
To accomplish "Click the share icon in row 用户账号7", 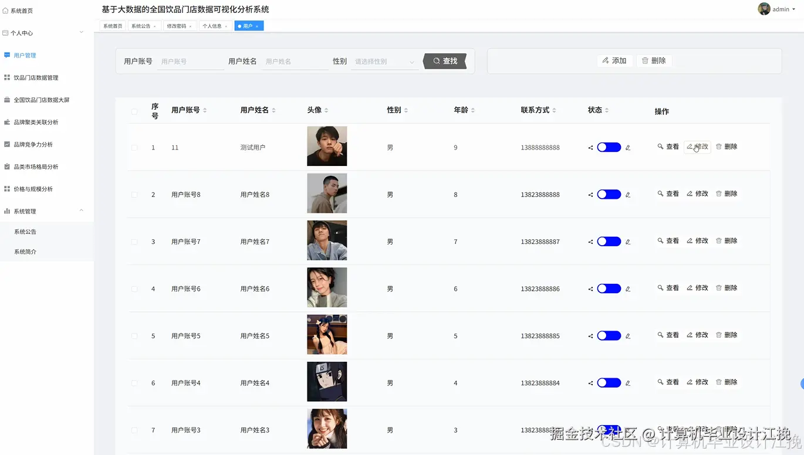I will click(590, 242).
